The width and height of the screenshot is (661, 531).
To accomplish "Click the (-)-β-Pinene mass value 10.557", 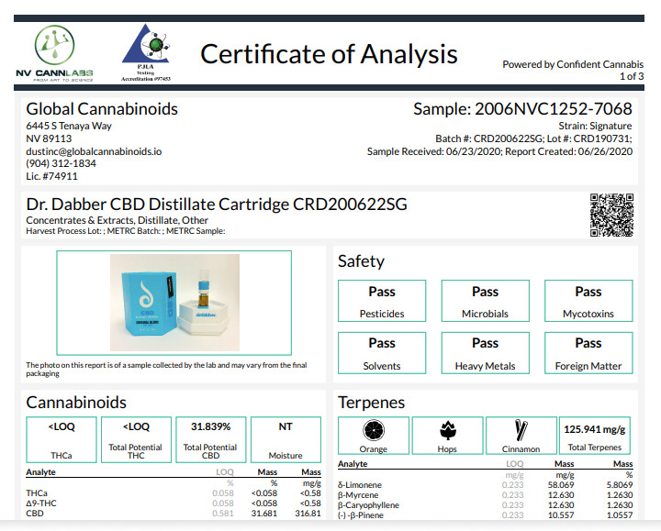I will [561, 515].
